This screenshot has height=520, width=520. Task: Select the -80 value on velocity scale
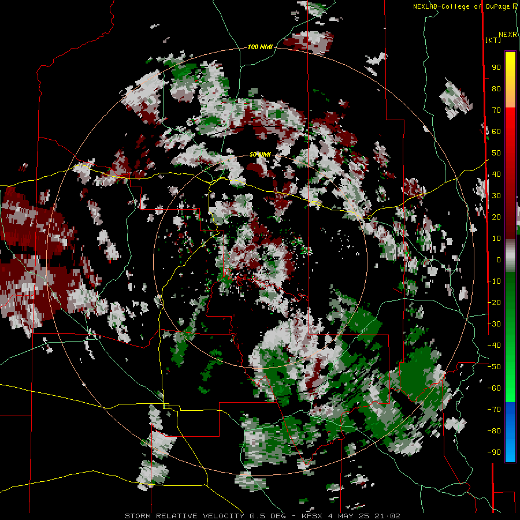(494, 431)
